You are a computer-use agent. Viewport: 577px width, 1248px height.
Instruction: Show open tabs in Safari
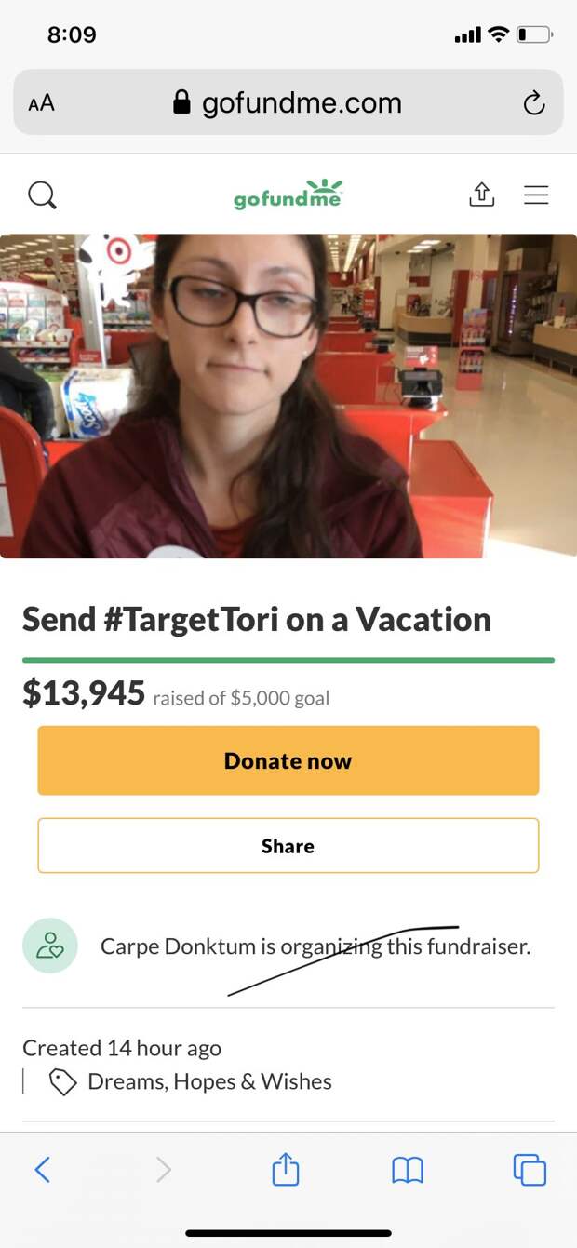click(530, 1169)
